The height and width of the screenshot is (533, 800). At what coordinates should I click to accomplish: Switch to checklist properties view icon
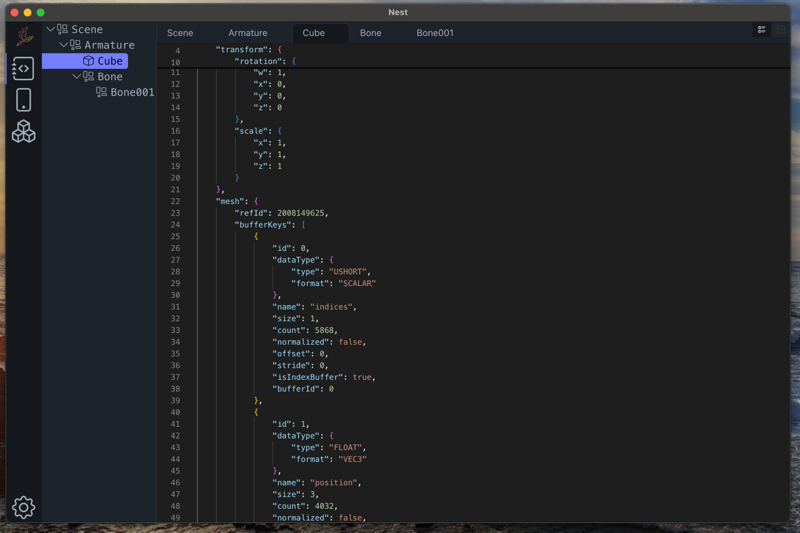(x=762, y=30)
